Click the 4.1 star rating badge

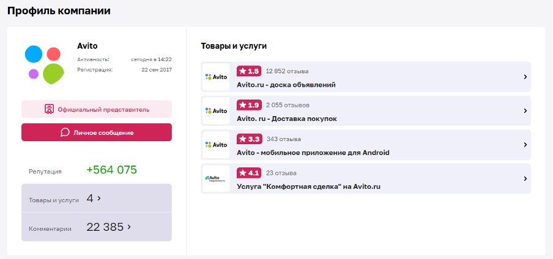pos(249,173)
